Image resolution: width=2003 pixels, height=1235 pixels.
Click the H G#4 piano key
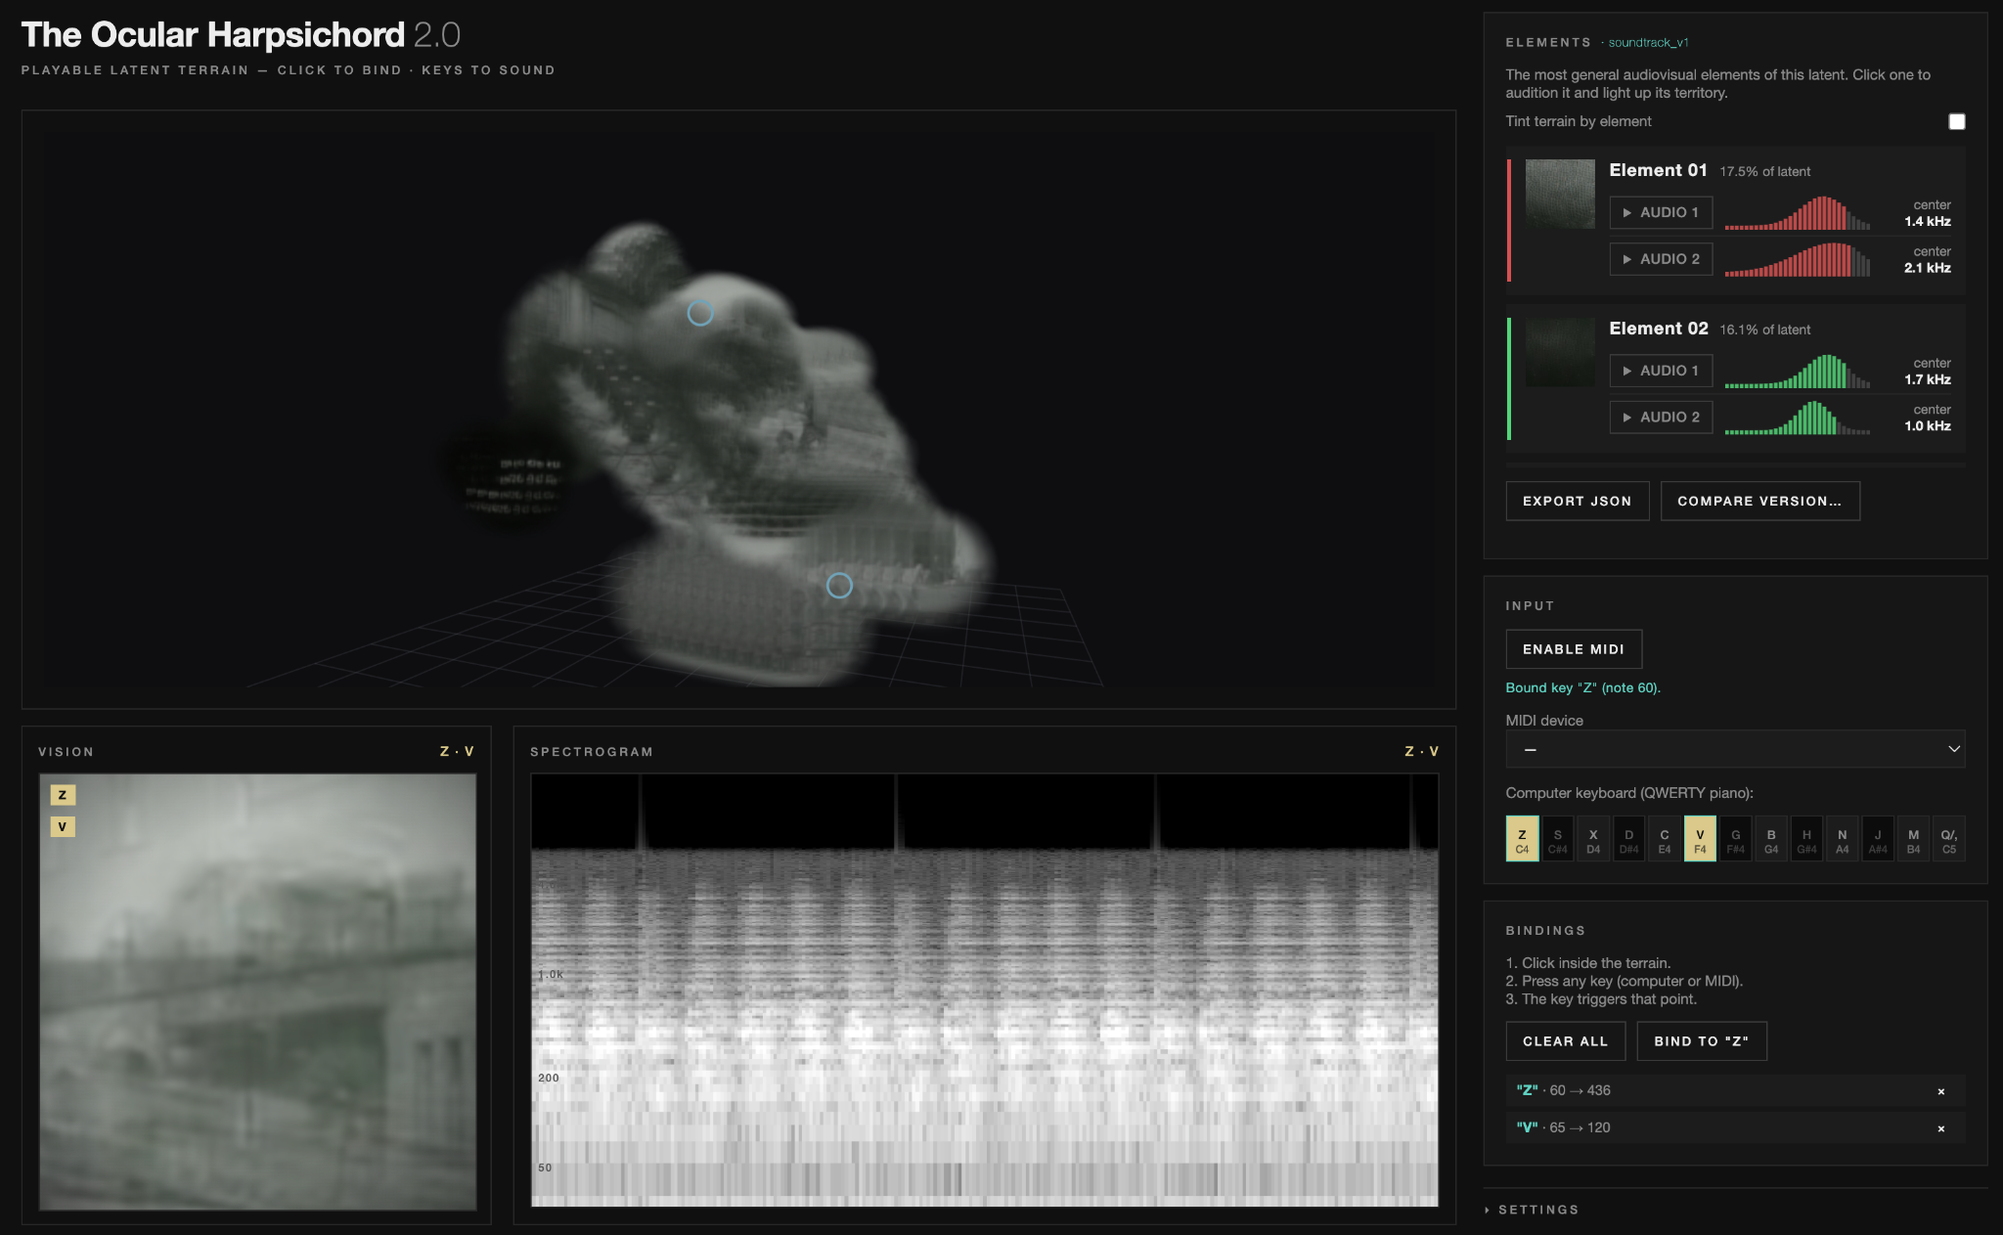(x=1806, y=839)
